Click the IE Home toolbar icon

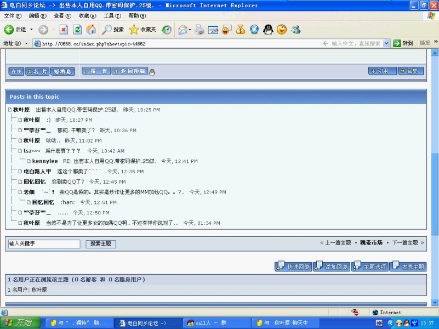(x=91, y=30)
